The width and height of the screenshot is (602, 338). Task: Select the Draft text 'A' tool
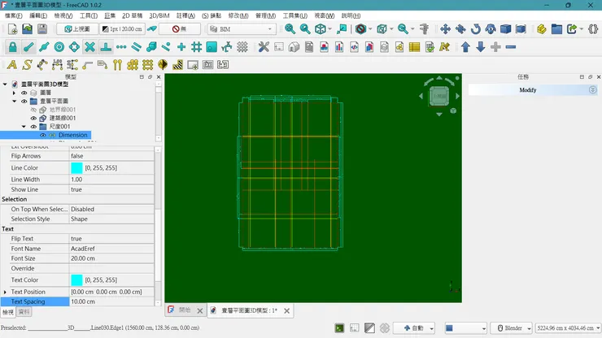[x=12, y=64]
